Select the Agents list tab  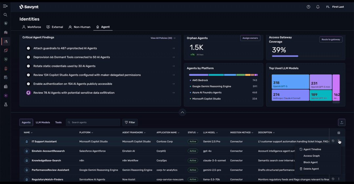click(x=26, y=123)
